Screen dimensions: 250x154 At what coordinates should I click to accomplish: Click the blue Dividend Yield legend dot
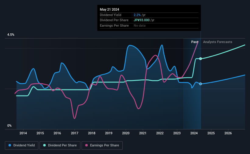point(10,145)
